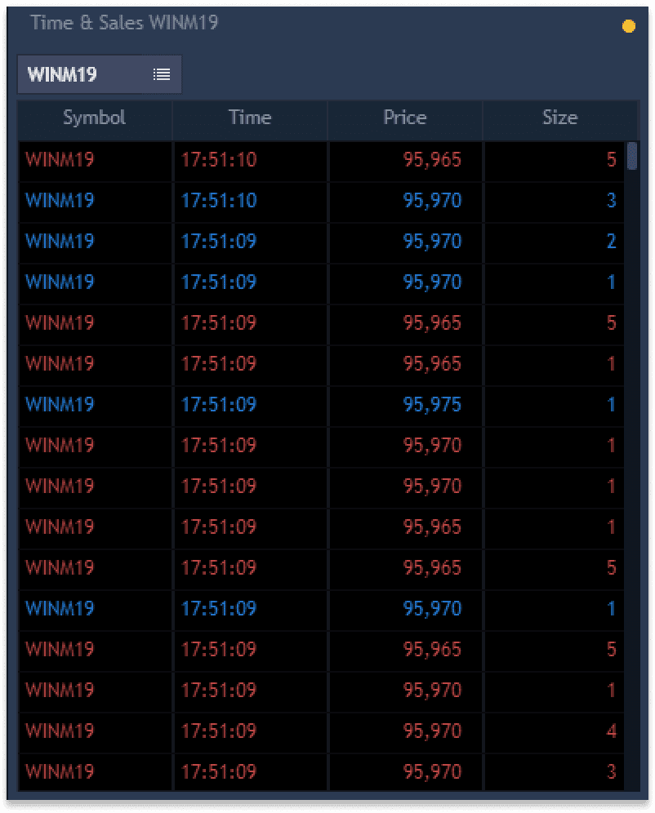Image resolution: width=655 pixels, height=813 pixels.
Task: Select the trade row with size 2
Action: click(x=327, y=242)
